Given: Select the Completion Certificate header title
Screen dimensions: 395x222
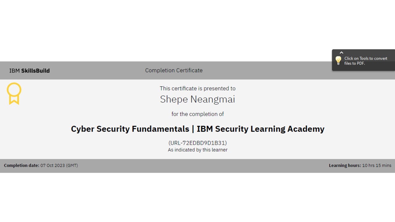Looking at the screenshot, I should (x=174, y=70).
